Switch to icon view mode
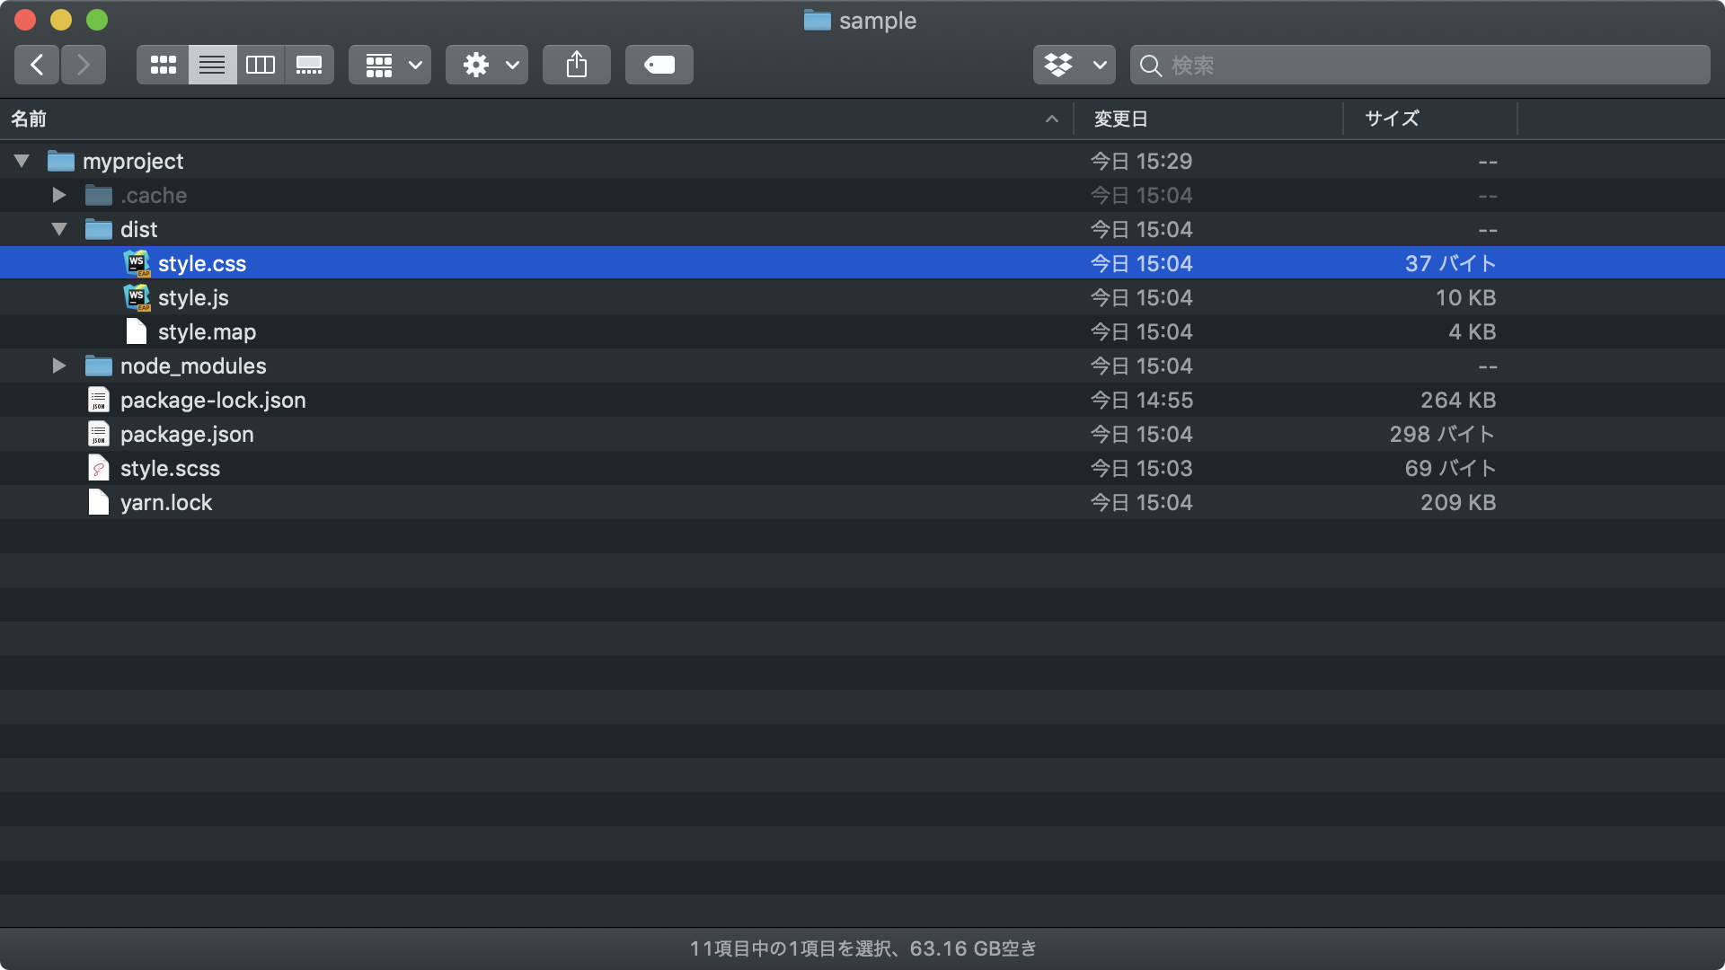Screen dimensions: 1725x970 click(x=163, y=65)
